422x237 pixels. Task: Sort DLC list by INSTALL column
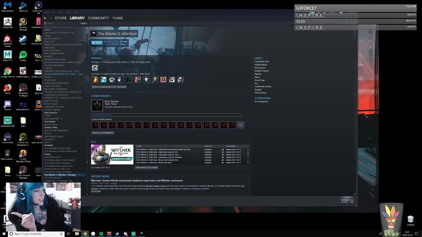[x=208, y=146]
